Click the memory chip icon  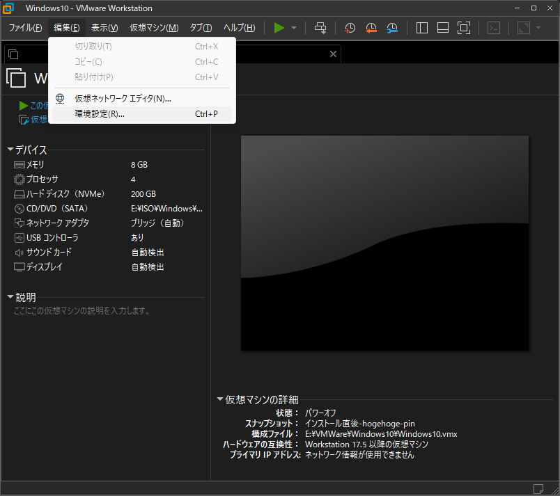20,165
